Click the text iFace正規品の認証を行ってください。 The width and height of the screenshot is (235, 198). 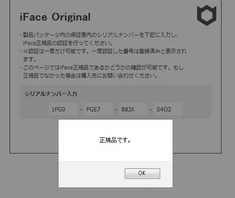pyautogui.click(x=68, y=43)
